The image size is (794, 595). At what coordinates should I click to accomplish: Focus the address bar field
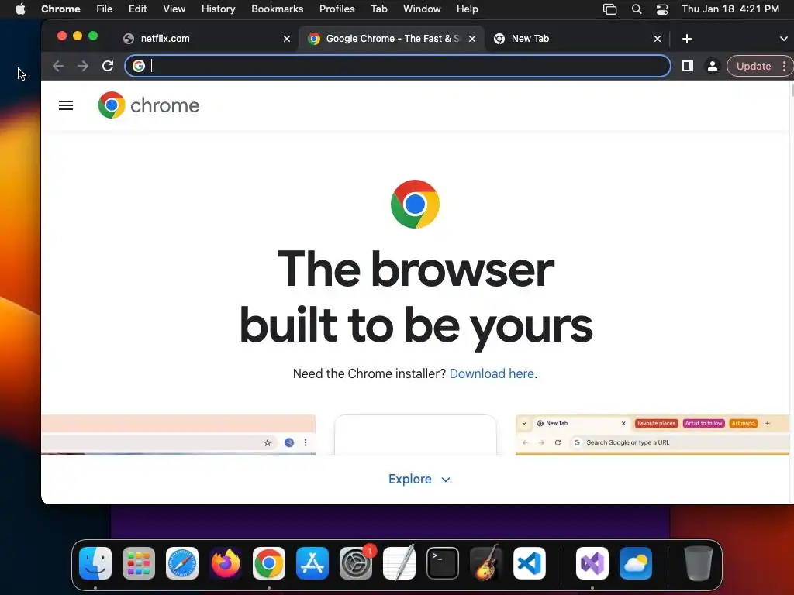398,66
